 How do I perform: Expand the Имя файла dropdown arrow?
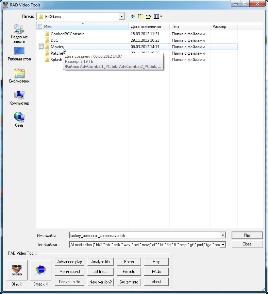223,235
